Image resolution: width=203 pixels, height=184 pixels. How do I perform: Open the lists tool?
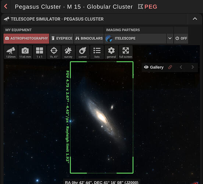coord(97,52)
